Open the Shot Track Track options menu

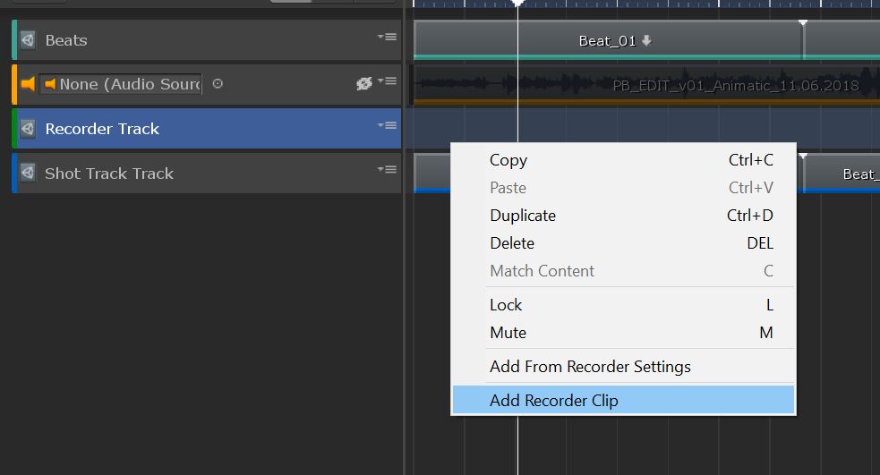387,170
